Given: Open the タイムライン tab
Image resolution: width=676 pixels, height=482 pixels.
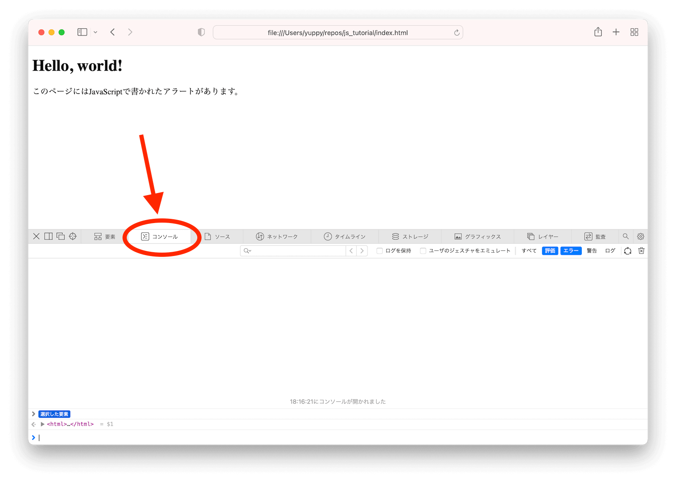Looking at the screenshot, I should click(344, 237).
